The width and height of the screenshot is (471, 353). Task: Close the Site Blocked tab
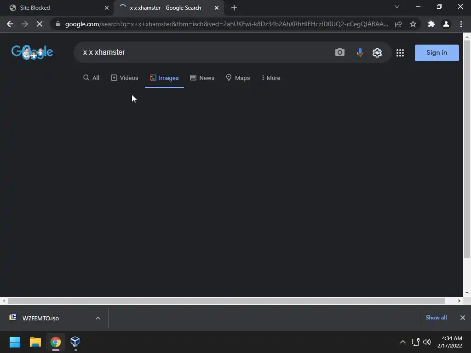107,8
